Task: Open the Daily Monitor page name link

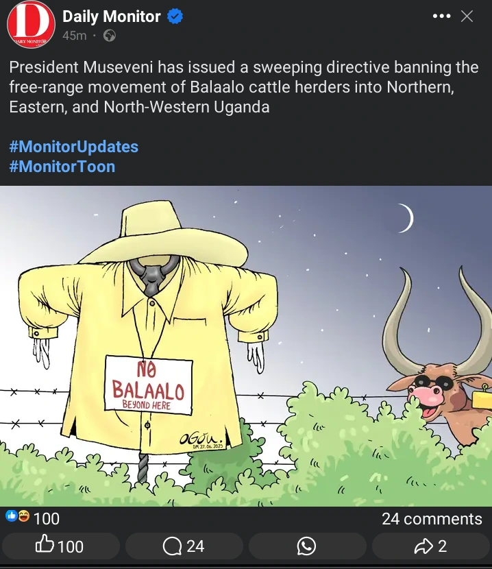Action: (112, 16)
